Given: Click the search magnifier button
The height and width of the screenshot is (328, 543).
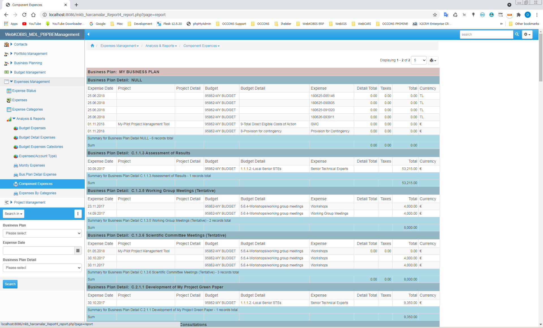Looking at the screenshot, I should (x=517, y=34).
